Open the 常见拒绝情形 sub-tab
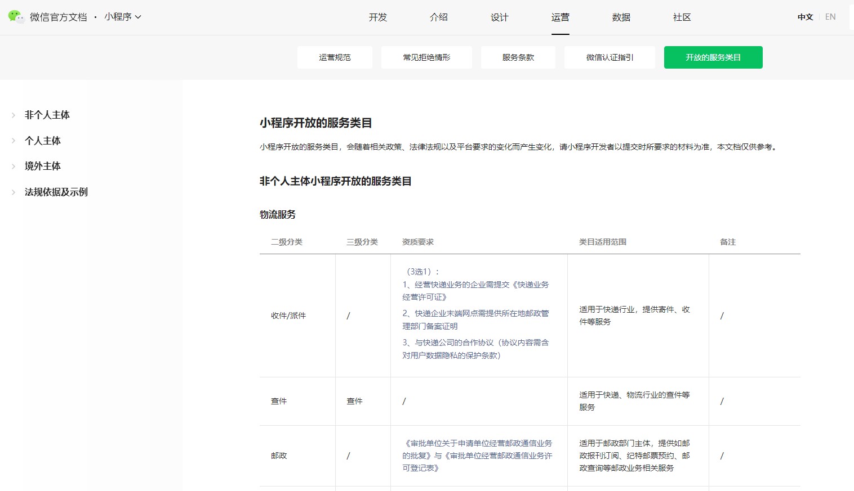Viewport: 854px width, 491px height. [x=426, y=57]
